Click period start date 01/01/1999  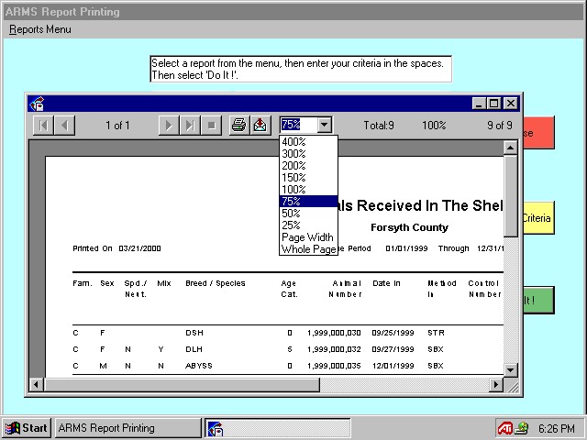tap(406, 248)
